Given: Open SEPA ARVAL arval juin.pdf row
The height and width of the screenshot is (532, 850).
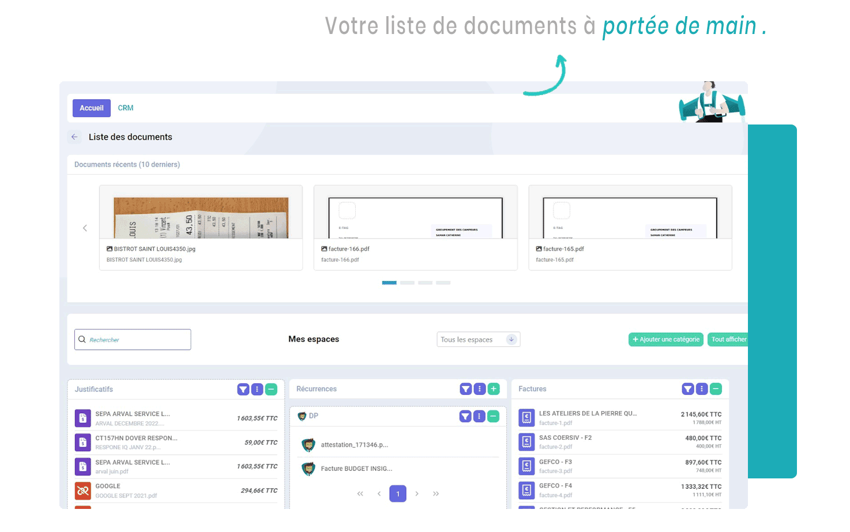Looking at the screenshot, I should (176, 466).
